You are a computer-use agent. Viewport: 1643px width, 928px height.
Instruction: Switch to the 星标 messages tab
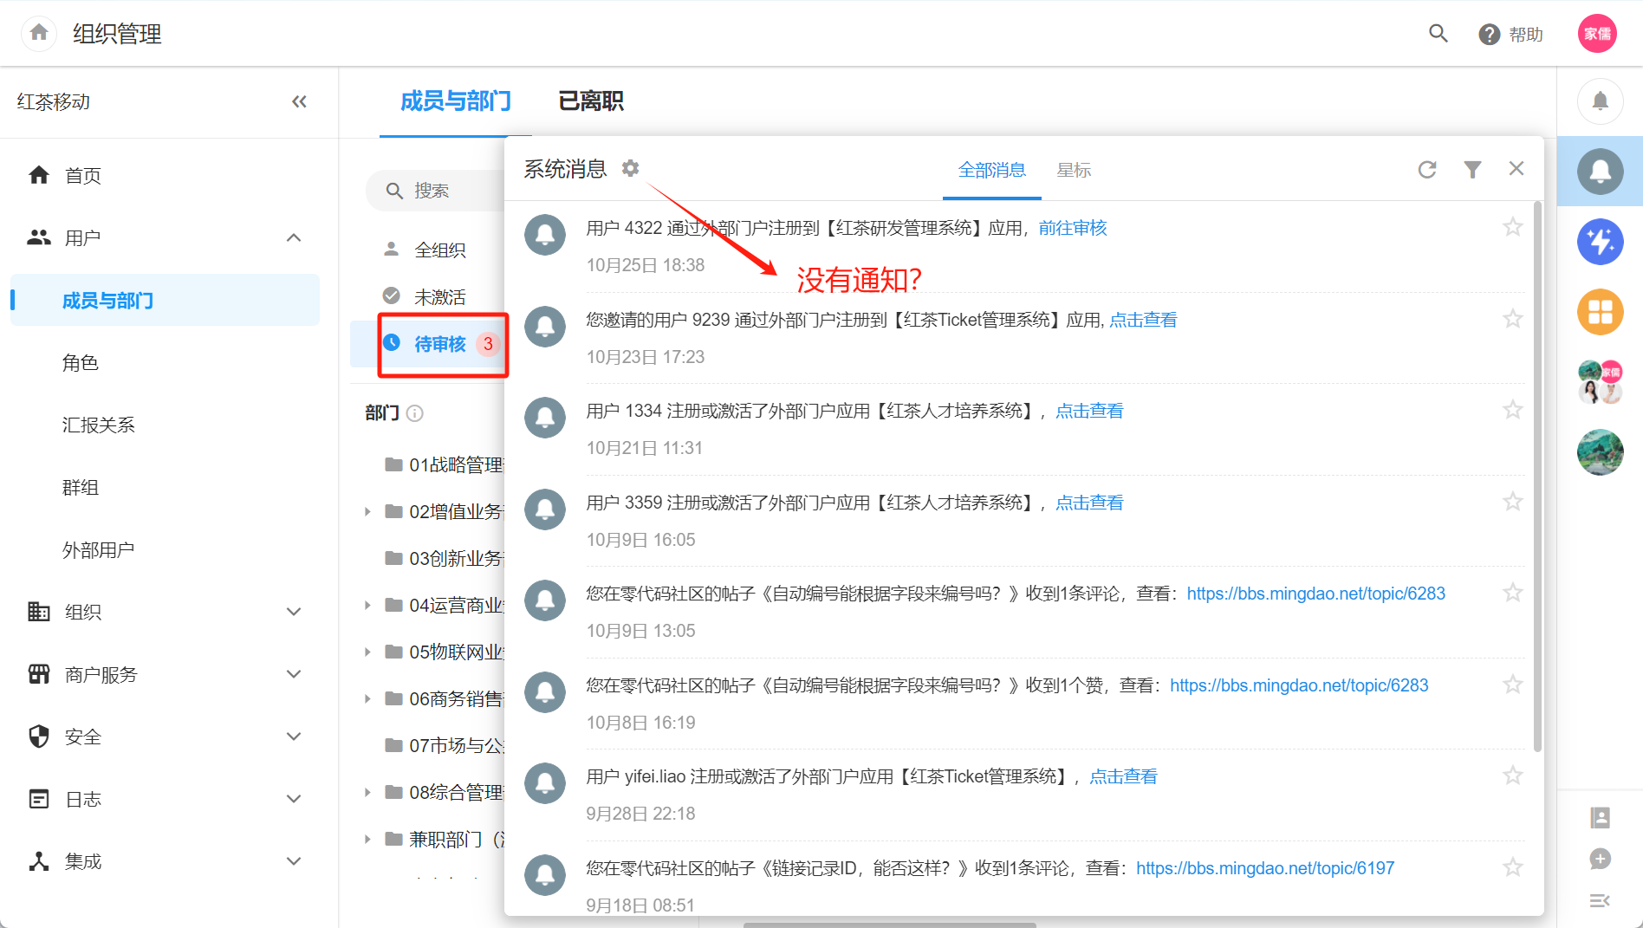coord(1073,171)
